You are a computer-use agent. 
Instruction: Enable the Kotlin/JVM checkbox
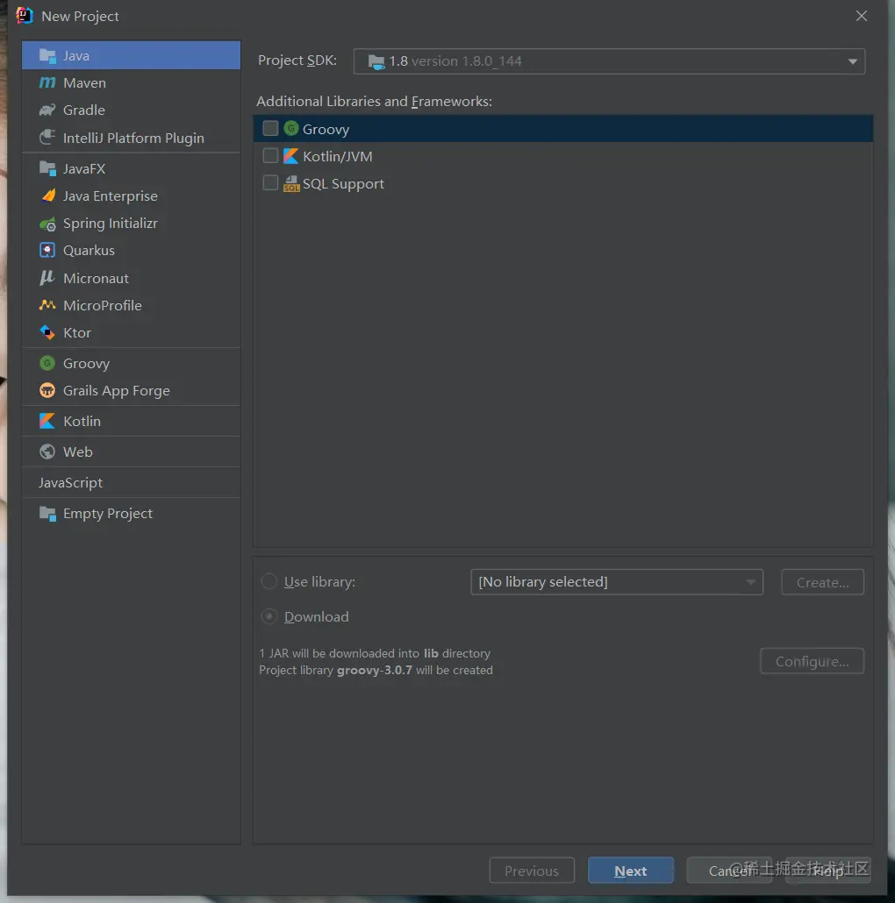tap(270, 155)
